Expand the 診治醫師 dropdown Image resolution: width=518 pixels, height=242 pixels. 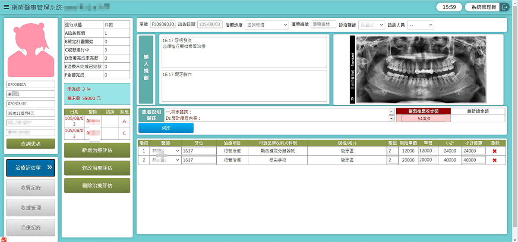[371, 25]
